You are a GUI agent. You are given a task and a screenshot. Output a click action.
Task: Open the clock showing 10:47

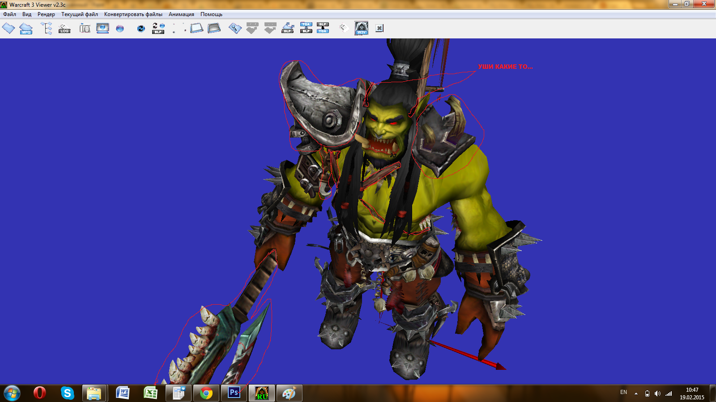[692, 394]
